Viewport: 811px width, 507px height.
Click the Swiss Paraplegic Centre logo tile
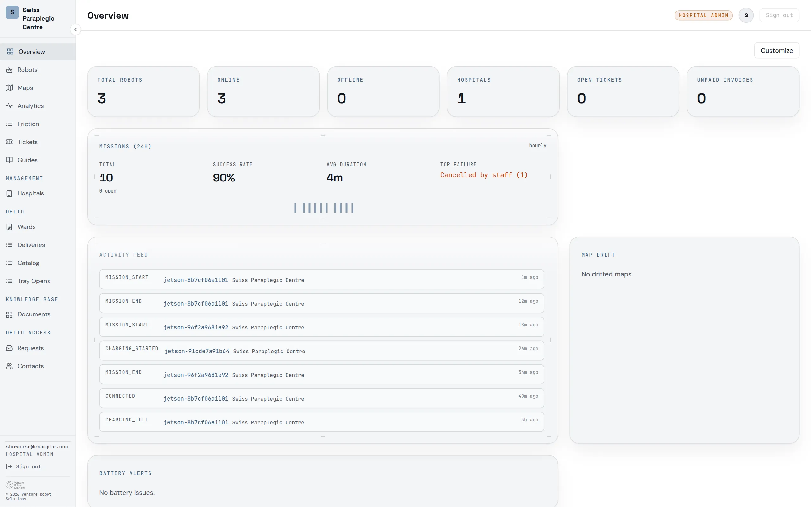click(12, 12)
